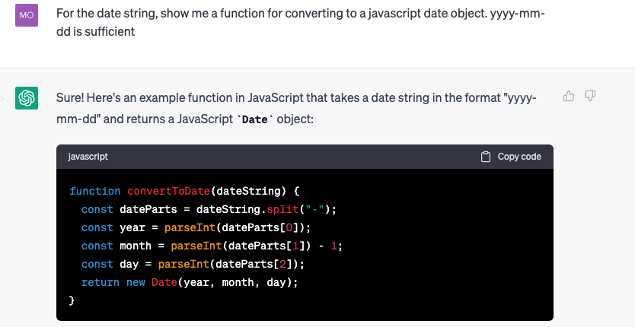Click the ChatGPT logo avatar

[27, 98]
